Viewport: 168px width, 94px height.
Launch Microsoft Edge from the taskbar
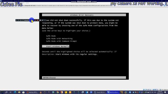pyautogui.click(x=15, y=92)
